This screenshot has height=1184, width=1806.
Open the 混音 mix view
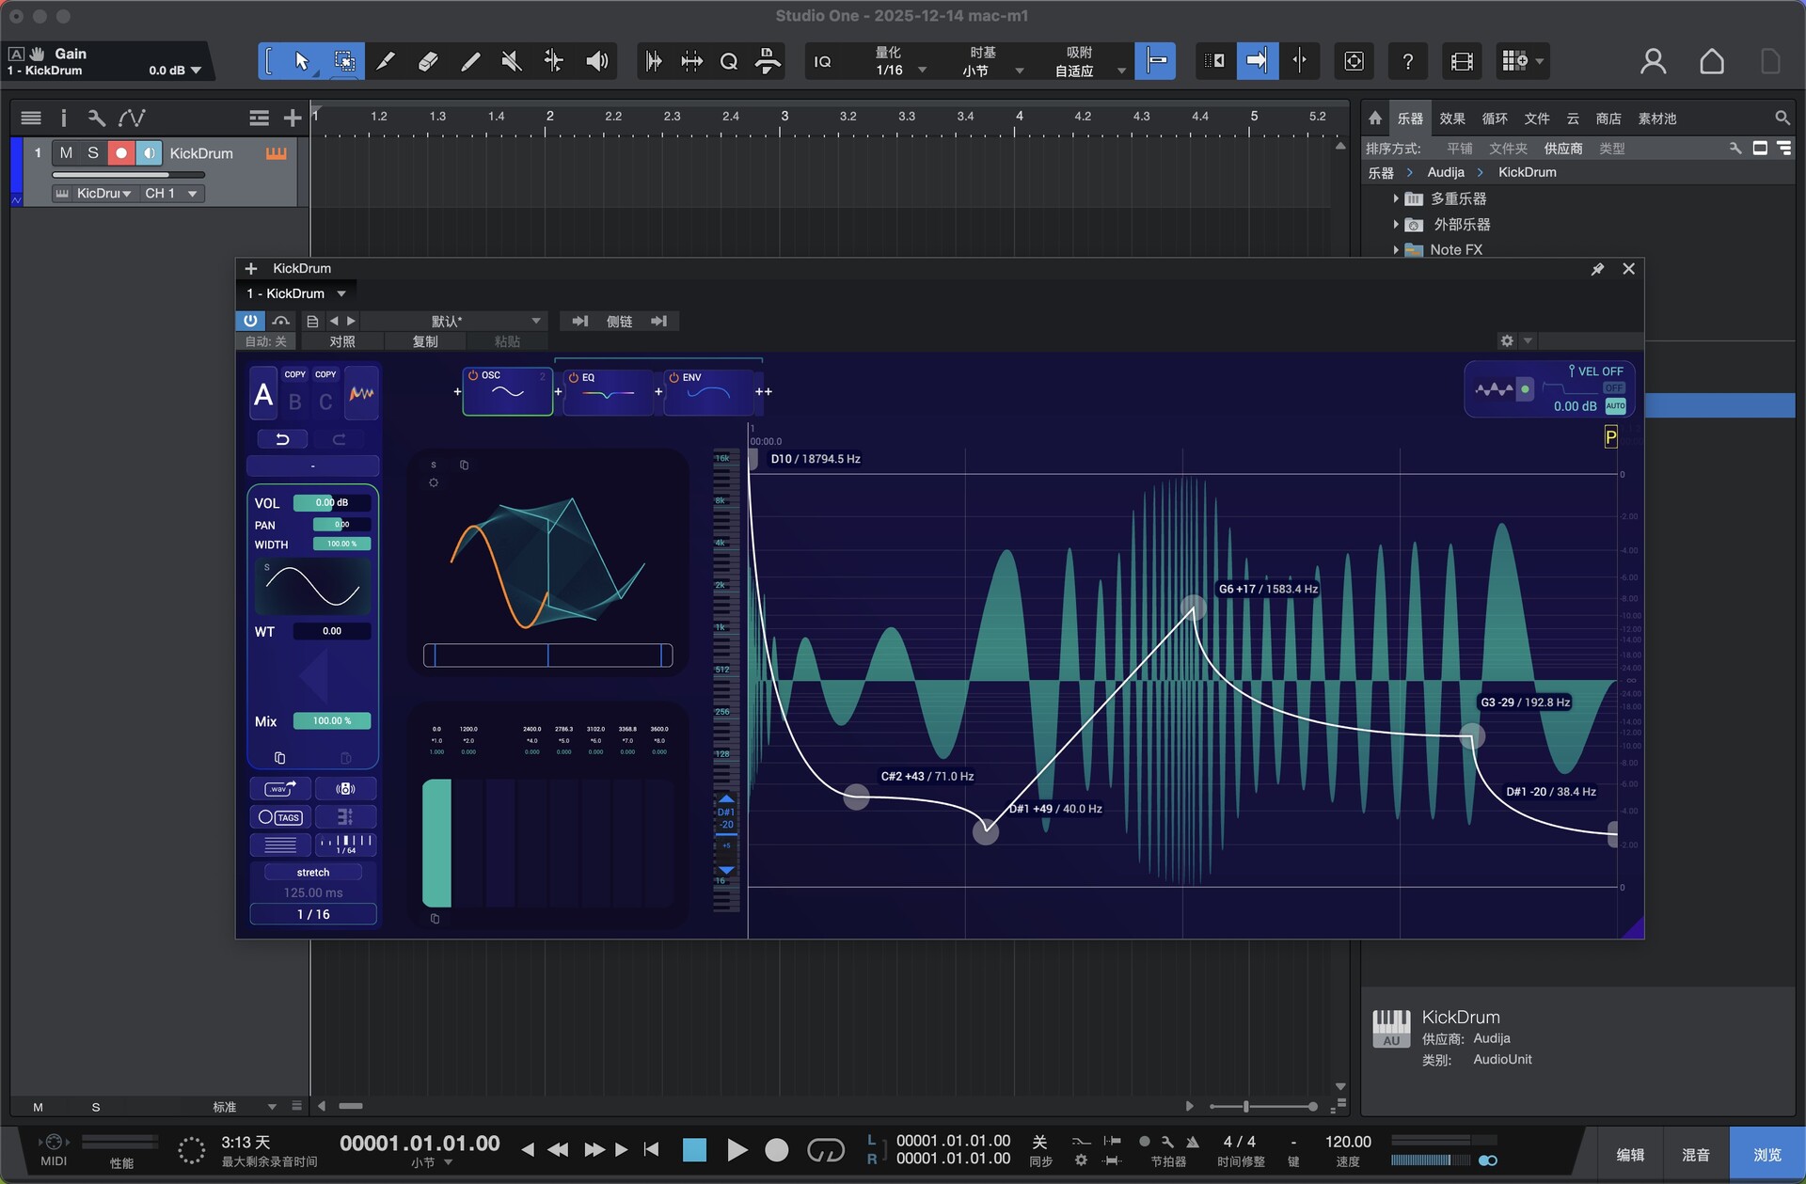click(1695, 1155)
